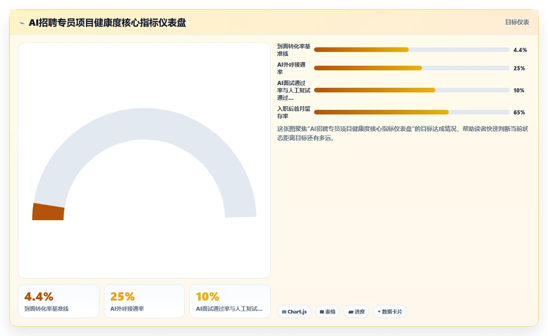The height and width of the screenshot is (336, 548).
Task: Click the 入职后首月留存率 metric label
Action: pos(294,113)
